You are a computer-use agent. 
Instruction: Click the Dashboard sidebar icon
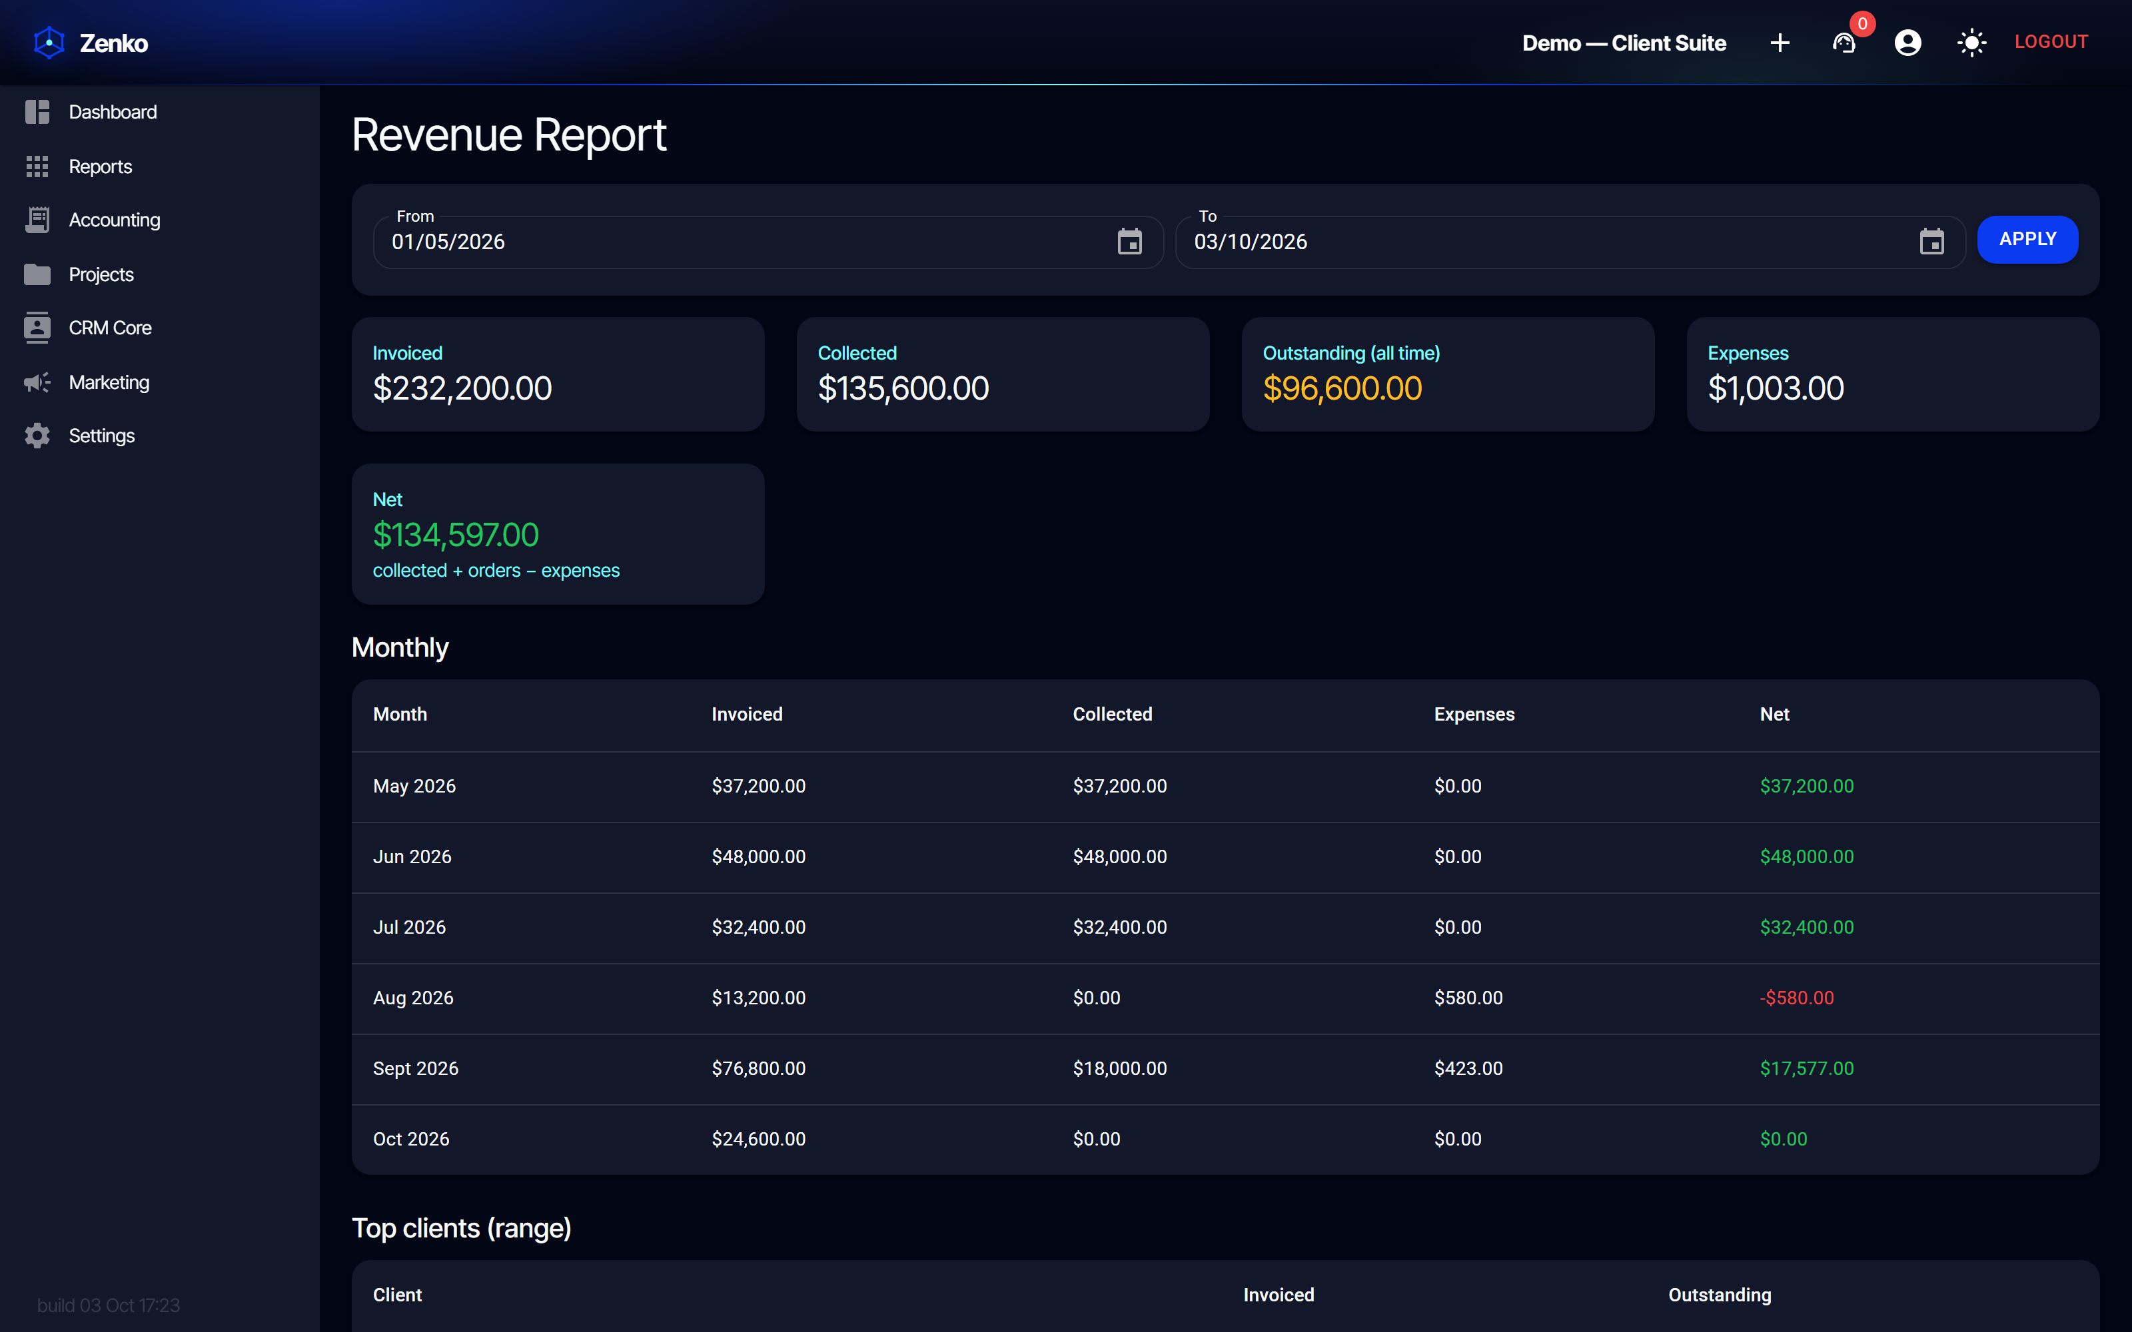tap(37, 112)
